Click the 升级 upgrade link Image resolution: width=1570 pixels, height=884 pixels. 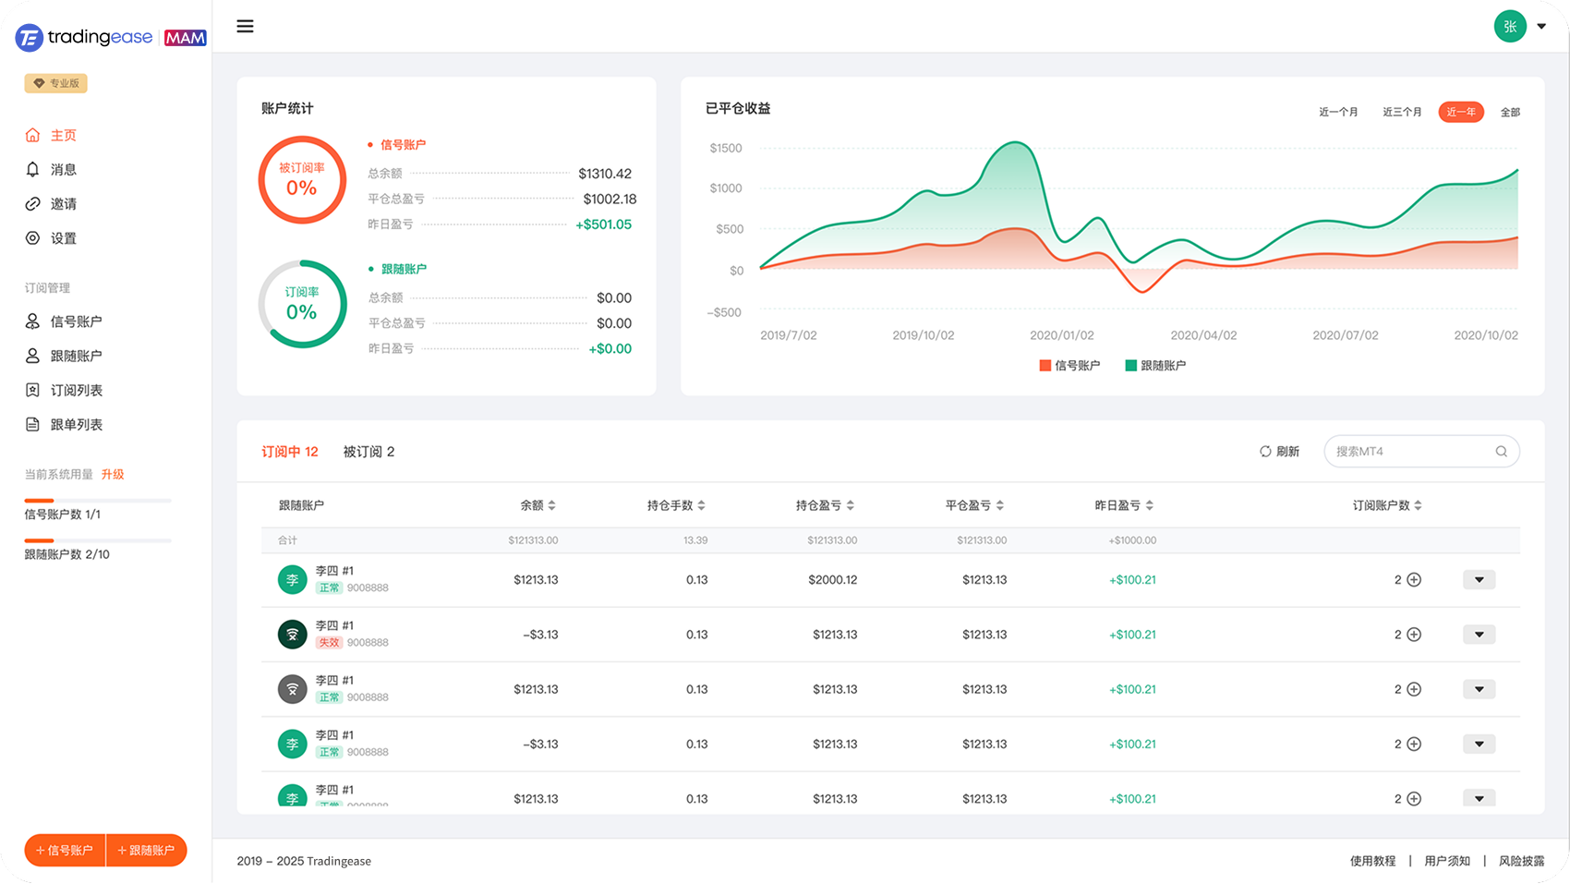[113, 475]
